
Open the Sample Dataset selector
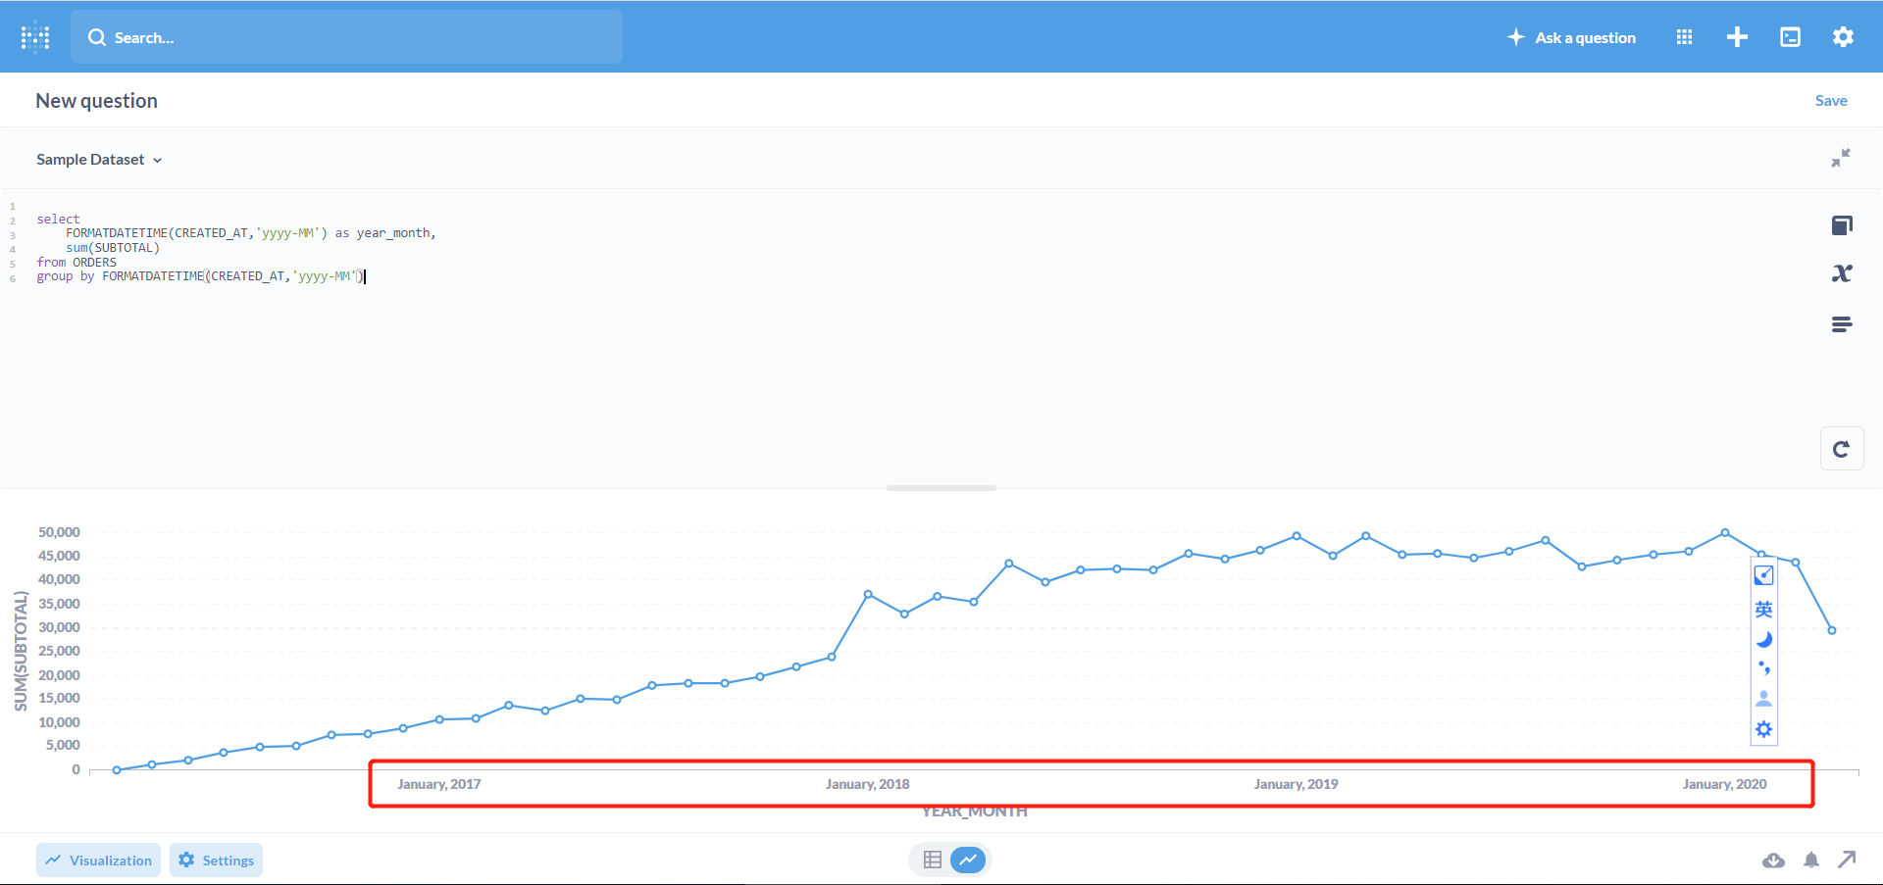(x=98, y=159)
